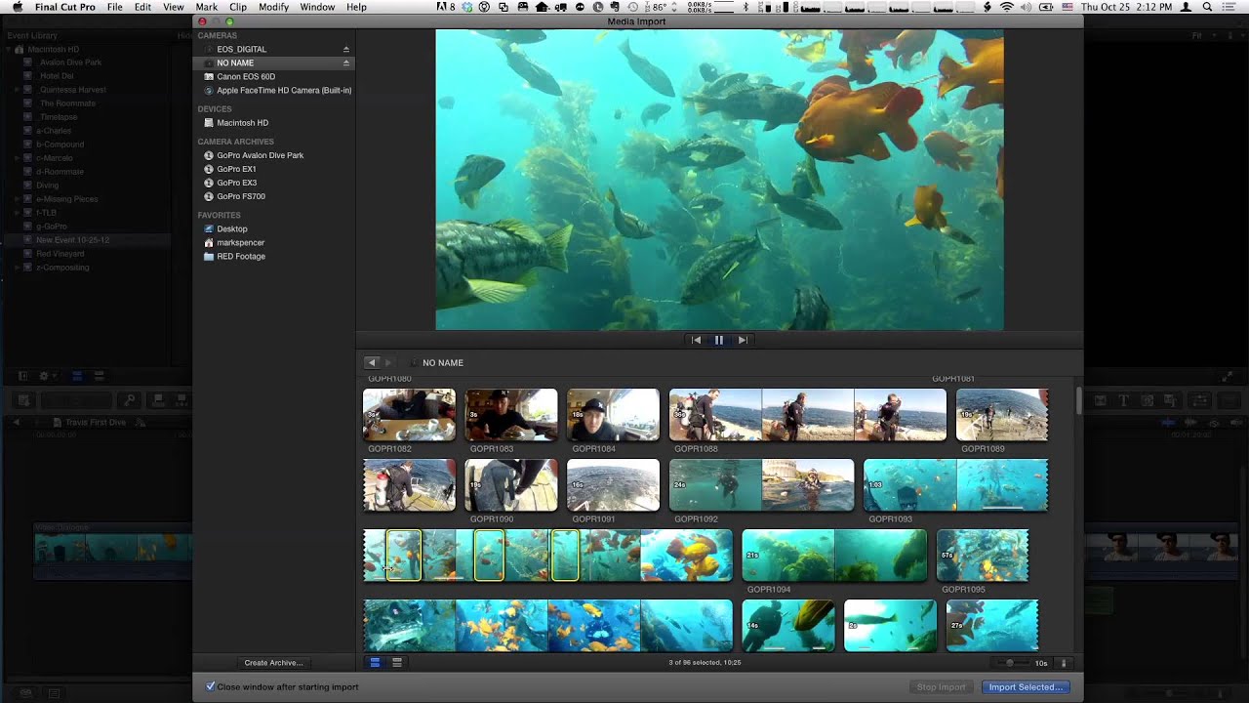The image size is (1249, 703).
Task: Open the user account menu icon
Action: [1187, 7]
